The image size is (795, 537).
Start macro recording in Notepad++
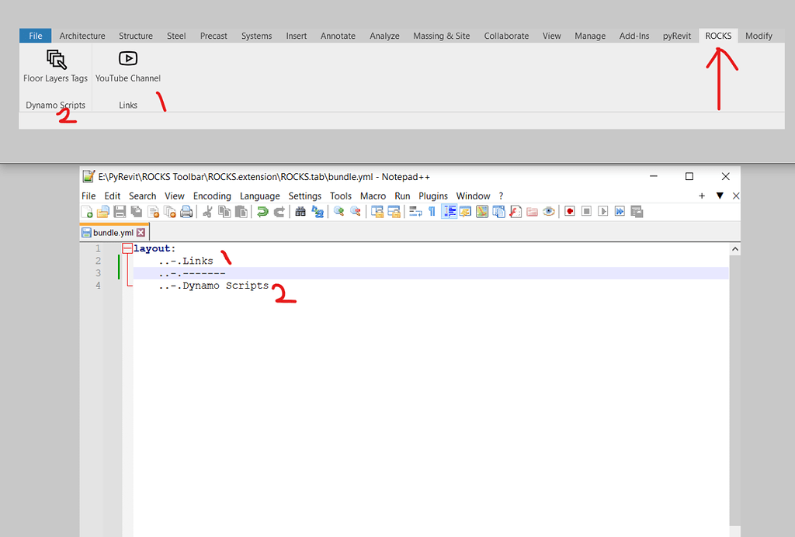coord(570,211)
